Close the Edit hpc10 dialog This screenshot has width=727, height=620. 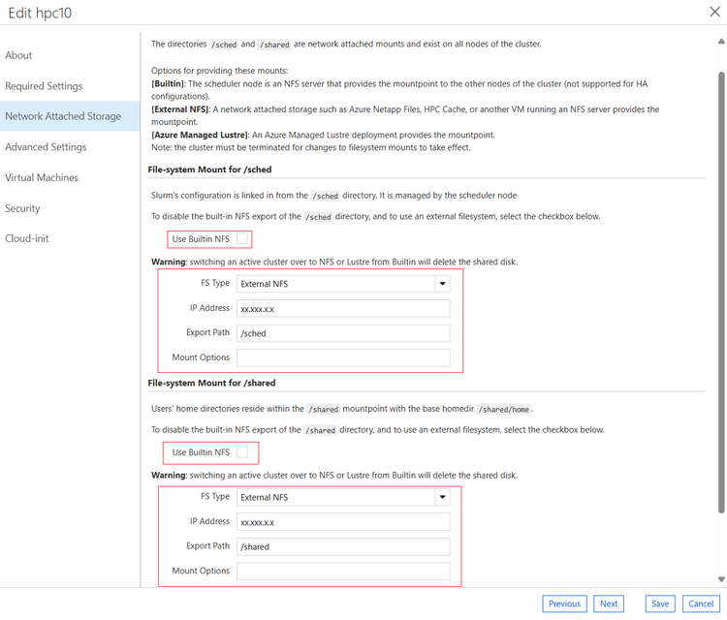(715, 12)
